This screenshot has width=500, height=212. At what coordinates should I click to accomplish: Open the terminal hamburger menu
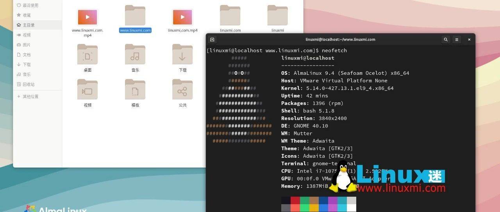coord(457,39)
